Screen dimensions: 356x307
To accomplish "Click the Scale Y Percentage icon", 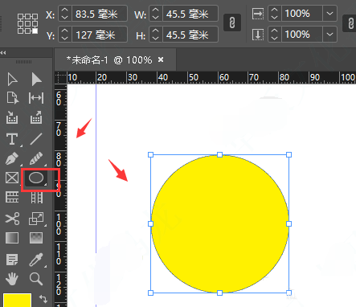I will pyautogui.click(x=258, y=35).
